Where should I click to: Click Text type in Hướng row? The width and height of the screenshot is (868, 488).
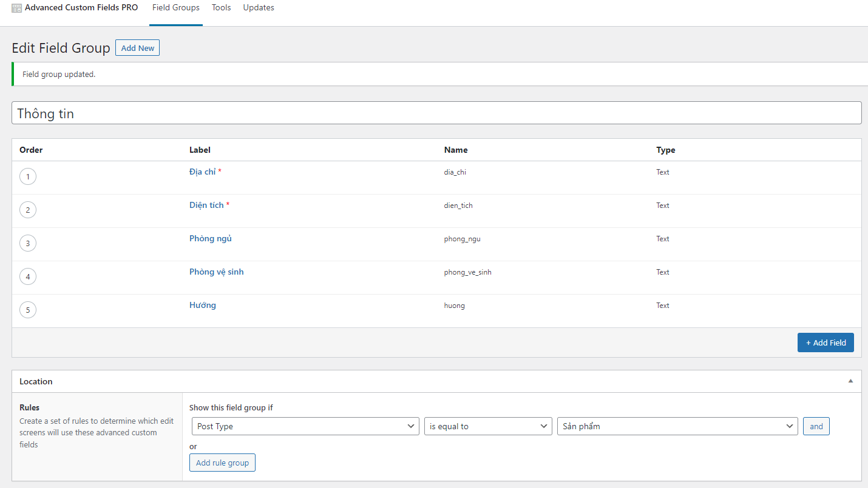click(x=663, y=306)
